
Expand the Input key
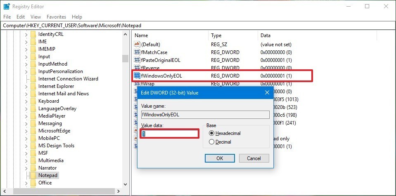pos(26,57)
